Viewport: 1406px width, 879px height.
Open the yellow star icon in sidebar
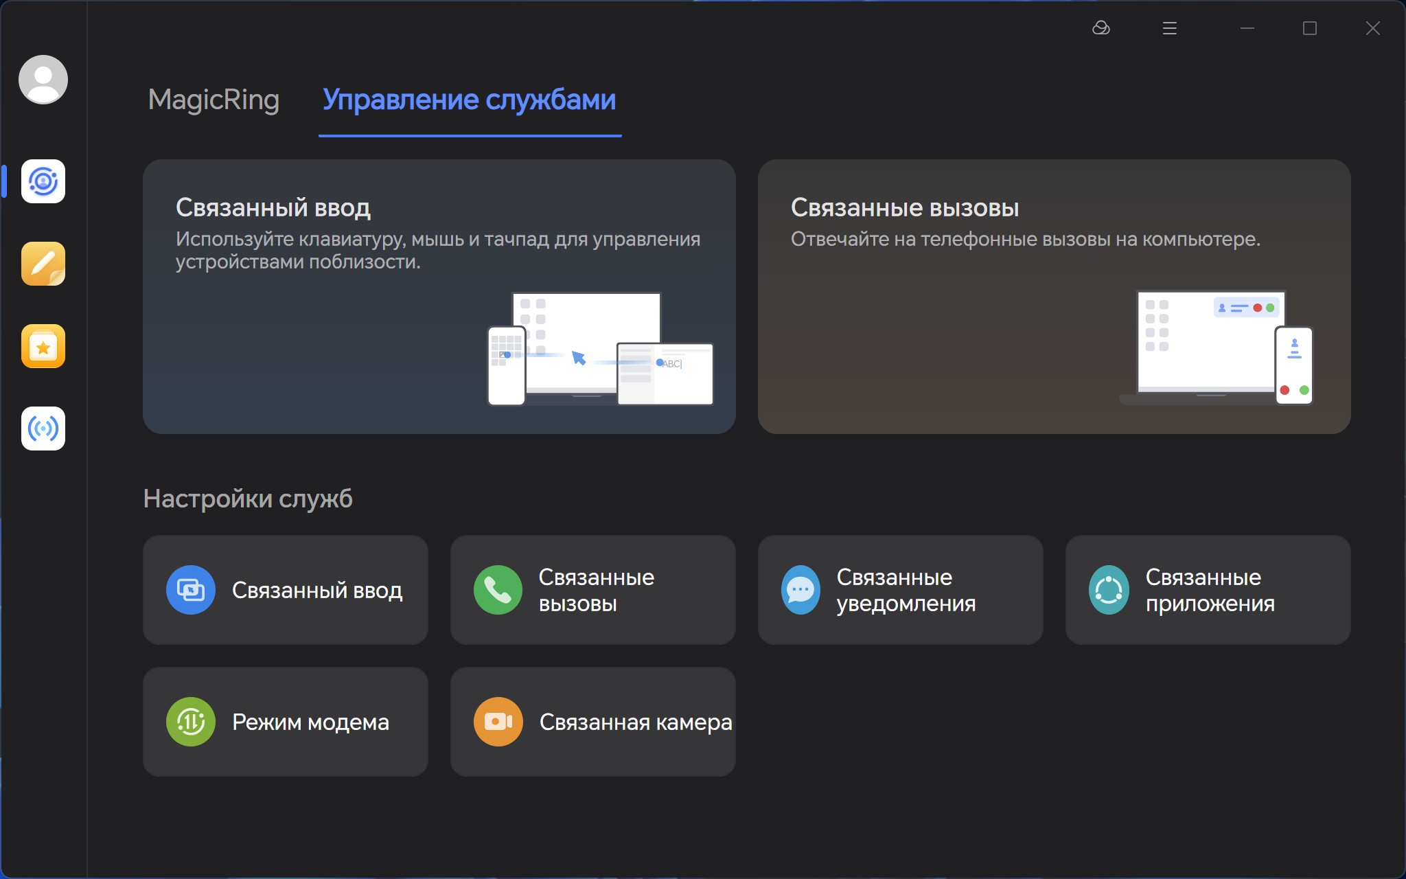point(43,346)
